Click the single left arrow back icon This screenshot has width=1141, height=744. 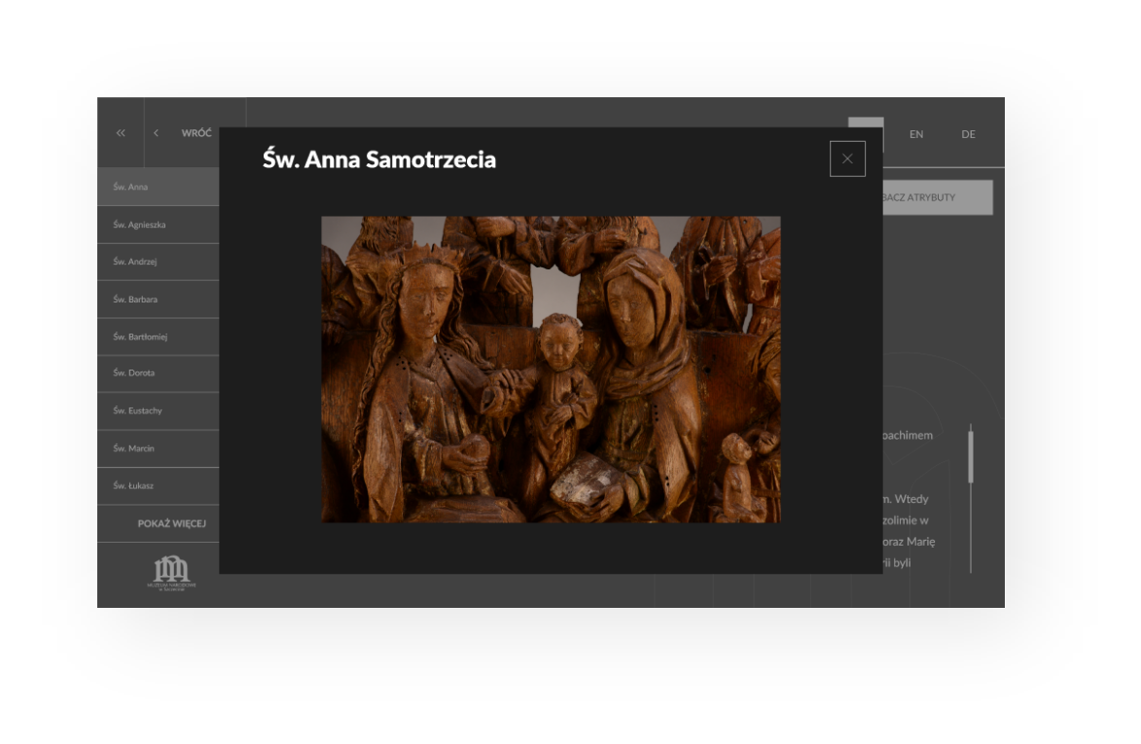click(x=156, y=133)
